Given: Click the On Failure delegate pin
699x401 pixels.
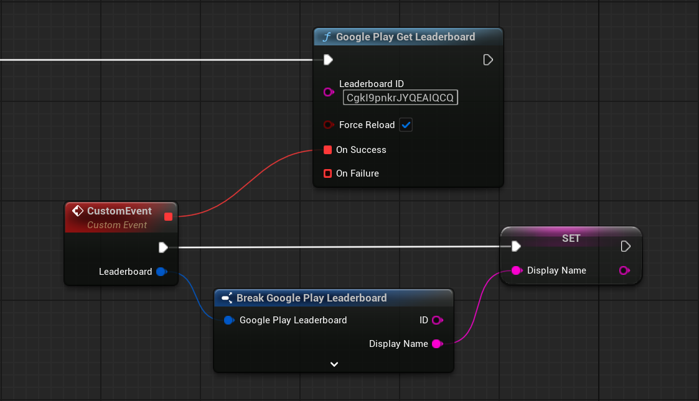Looking at the screenshot, I should point(328,173).
